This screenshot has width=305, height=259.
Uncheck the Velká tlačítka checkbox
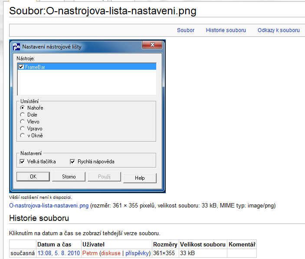[x=22, y=162]
